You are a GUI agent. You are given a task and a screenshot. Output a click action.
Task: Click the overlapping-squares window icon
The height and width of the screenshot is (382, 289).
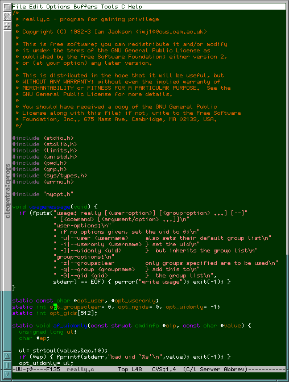7,7
